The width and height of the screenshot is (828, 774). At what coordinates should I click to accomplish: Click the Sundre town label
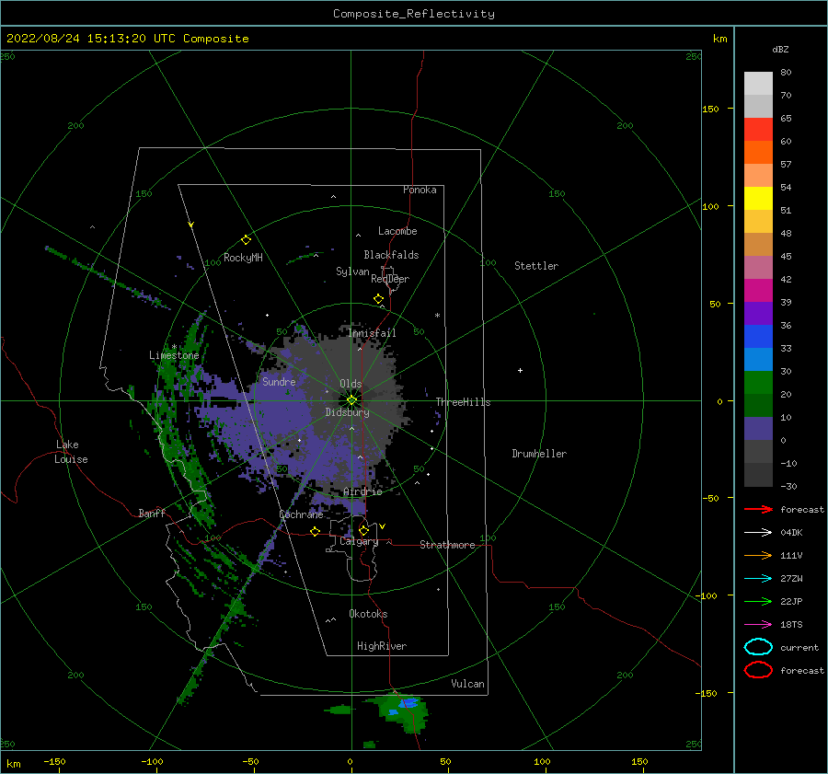[279, 381]
